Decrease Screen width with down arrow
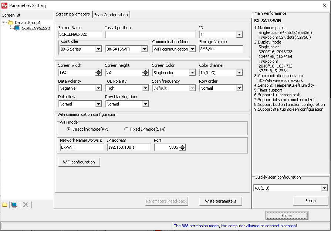The height and width of the screenshot is (231, 331). 98,74
